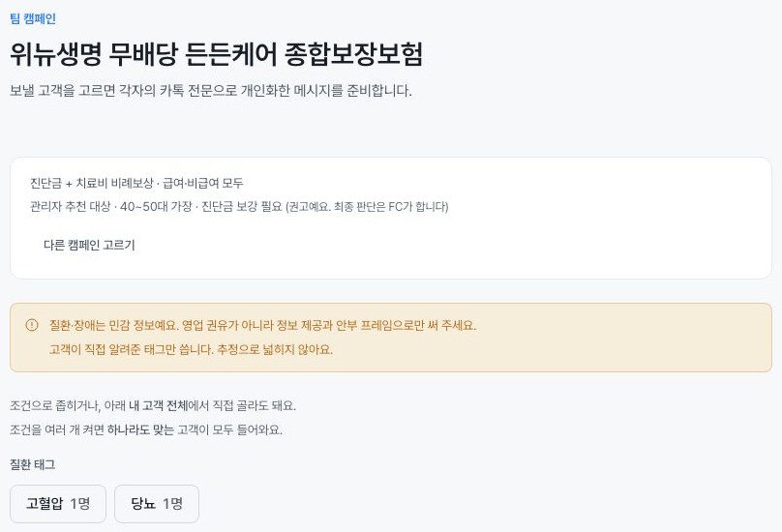Screen dimensions: 782x532
Task: Click the 질환 태그 section label
Action: click(x=32, y=464)
